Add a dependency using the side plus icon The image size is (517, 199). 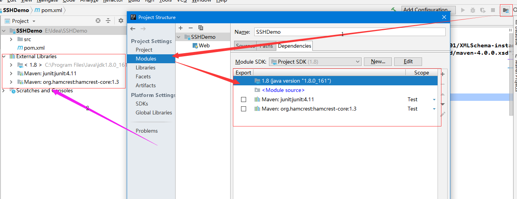point(443,74)
